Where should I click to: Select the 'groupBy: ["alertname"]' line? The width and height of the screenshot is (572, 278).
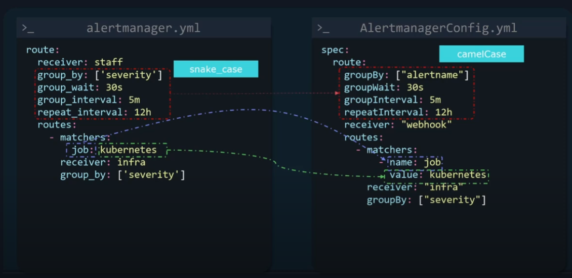coord(406,75)
